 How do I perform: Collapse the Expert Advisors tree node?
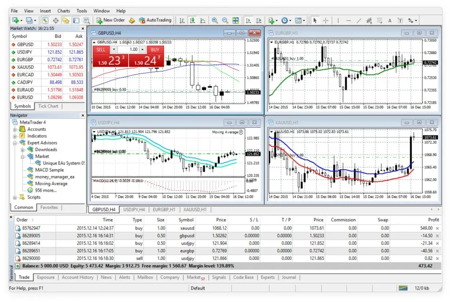(15, 143)
